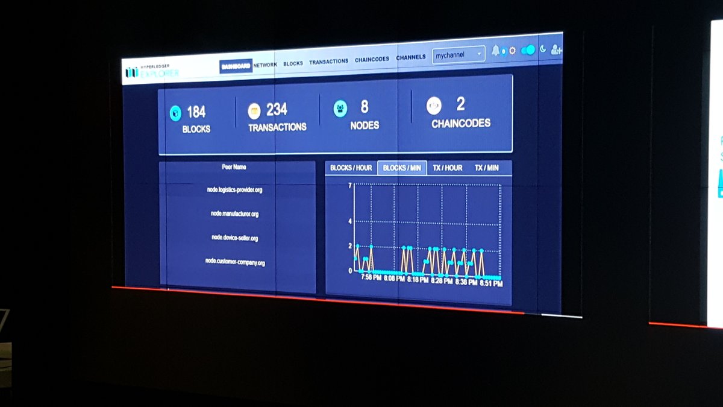
Task: Click the Chaincodes icon
Action: pyautogui.click(x=434, y=106)
